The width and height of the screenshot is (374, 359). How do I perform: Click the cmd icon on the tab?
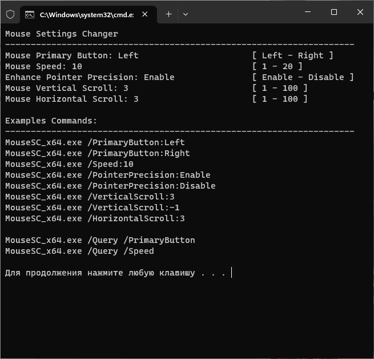[x=30, y=14]
